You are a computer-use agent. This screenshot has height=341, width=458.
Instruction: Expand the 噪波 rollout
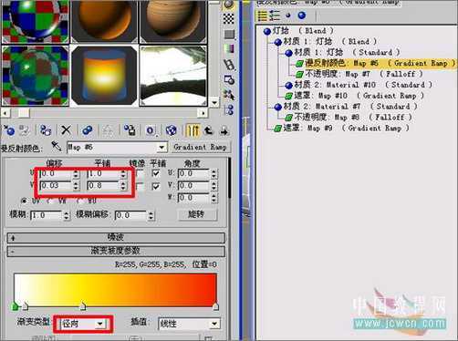click(116, 237)
